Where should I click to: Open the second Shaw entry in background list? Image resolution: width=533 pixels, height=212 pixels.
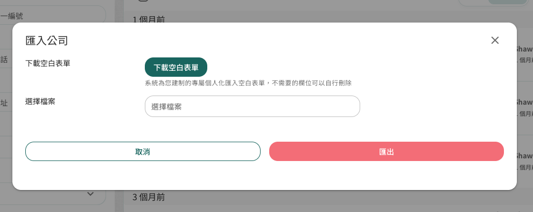click(524, 108)
